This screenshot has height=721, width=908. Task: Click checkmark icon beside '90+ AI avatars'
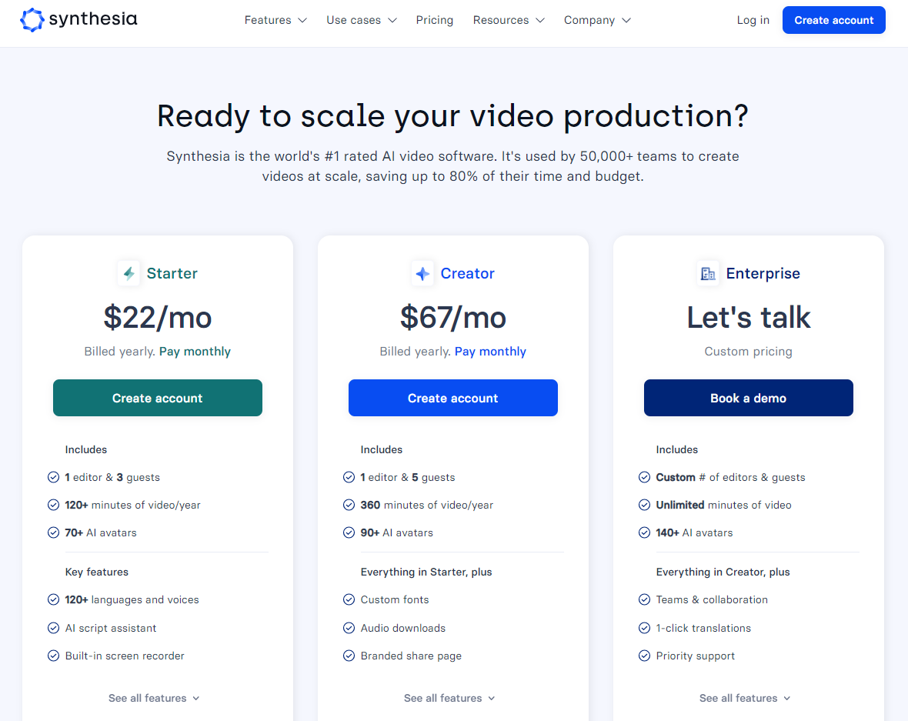coord(349,532)
